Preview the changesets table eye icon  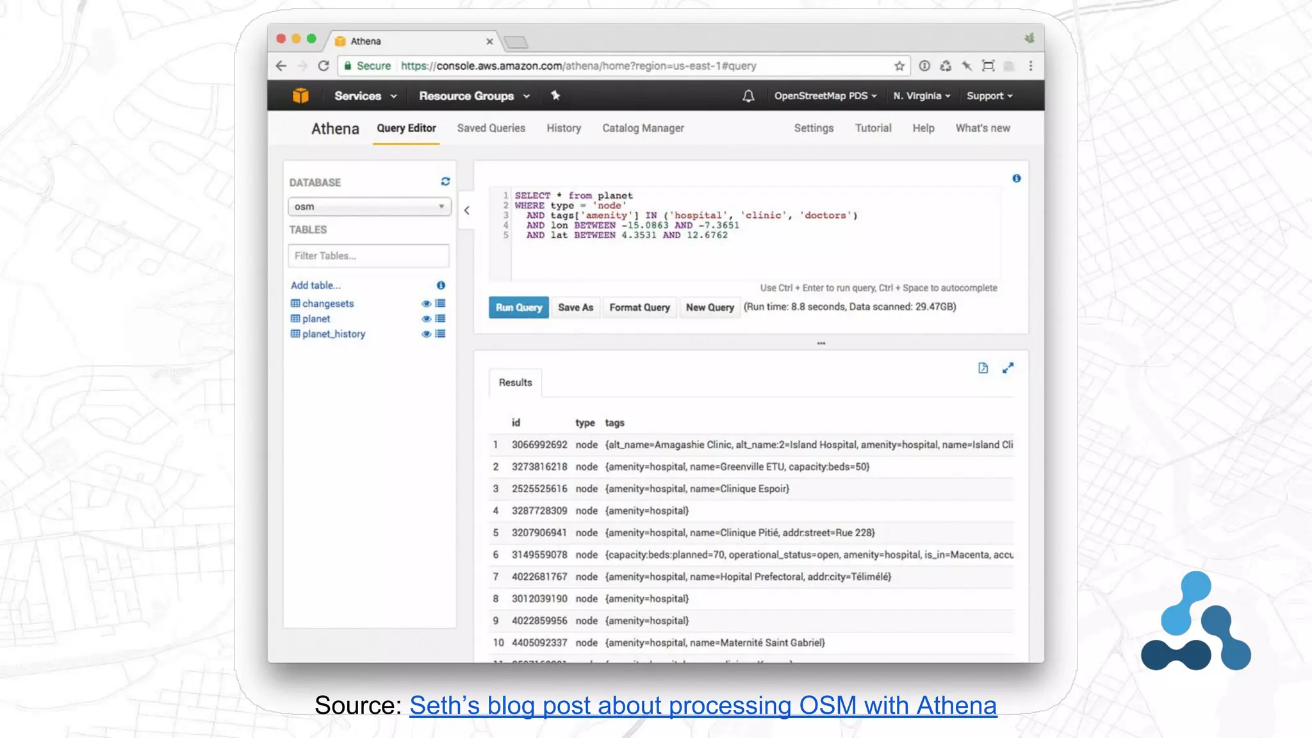[x=426, y=304]
